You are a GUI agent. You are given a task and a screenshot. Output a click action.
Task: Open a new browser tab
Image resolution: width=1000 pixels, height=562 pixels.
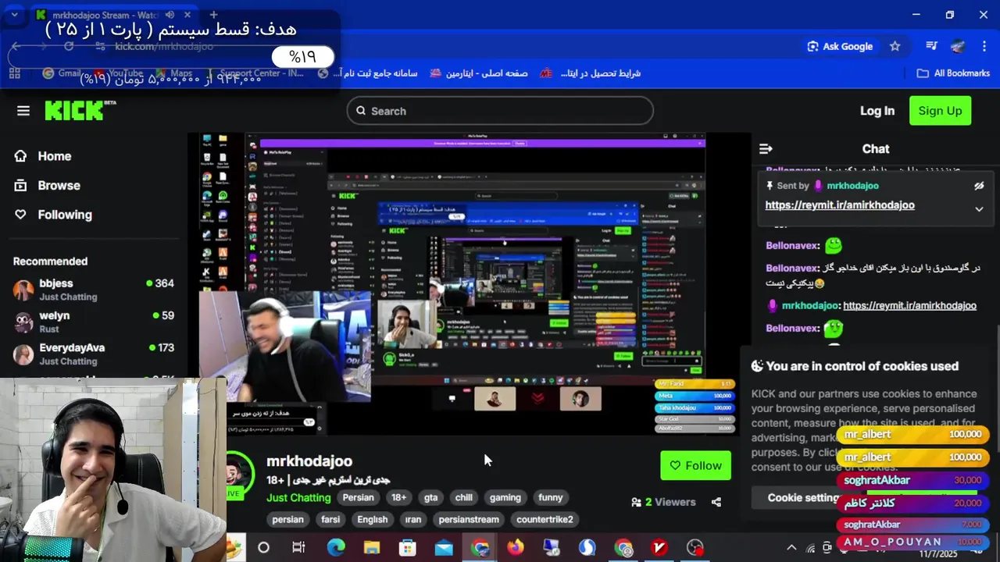[213, 15]
